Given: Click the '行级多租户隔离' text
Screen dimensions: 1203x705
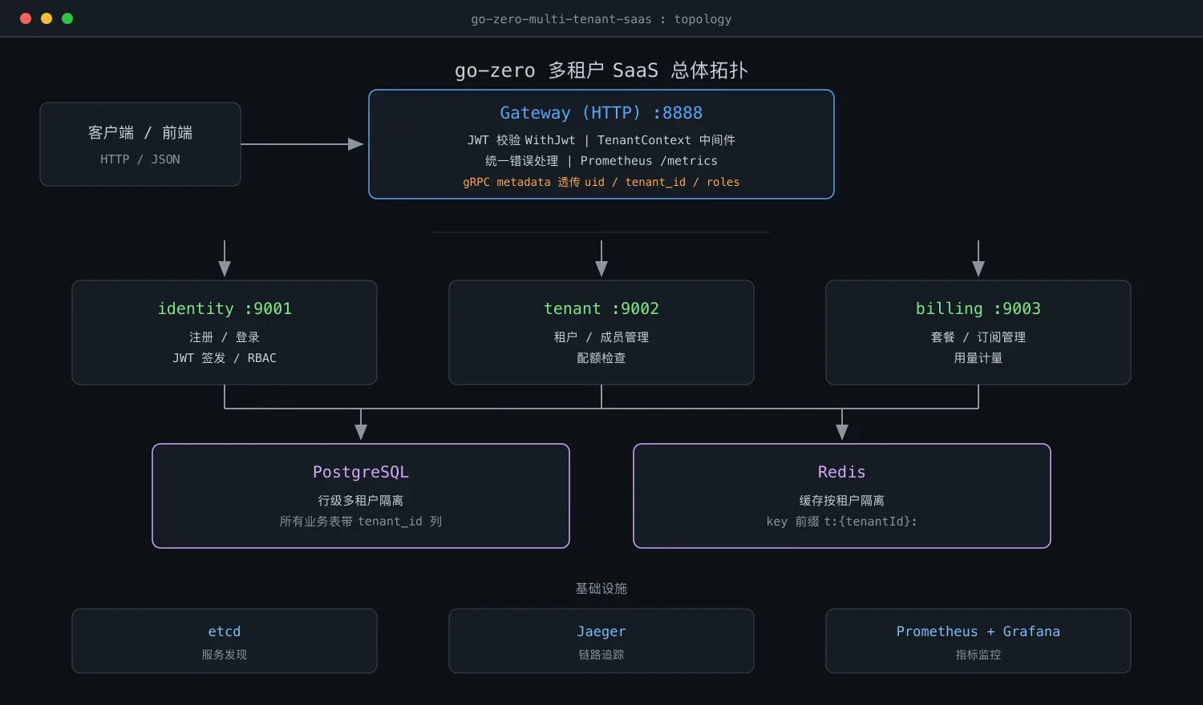Looking at the screenshot, I should tap(361, 501).
